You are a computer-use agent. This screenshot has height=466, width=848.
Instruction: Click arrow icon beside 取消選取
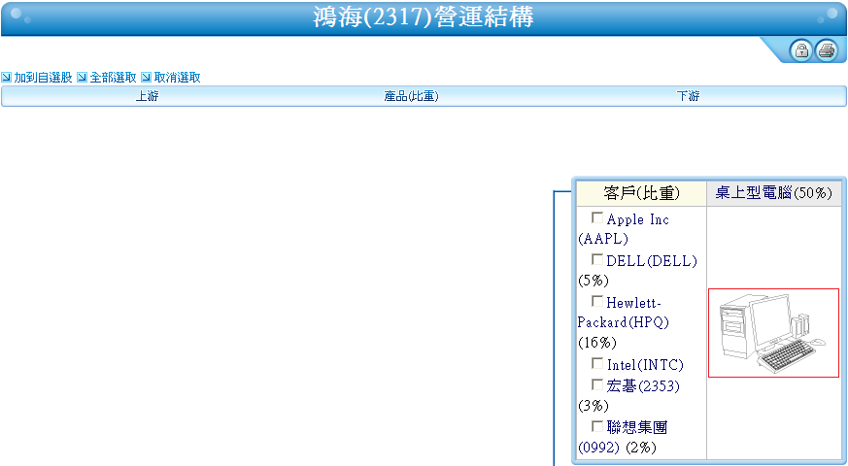tap(146, 78)
